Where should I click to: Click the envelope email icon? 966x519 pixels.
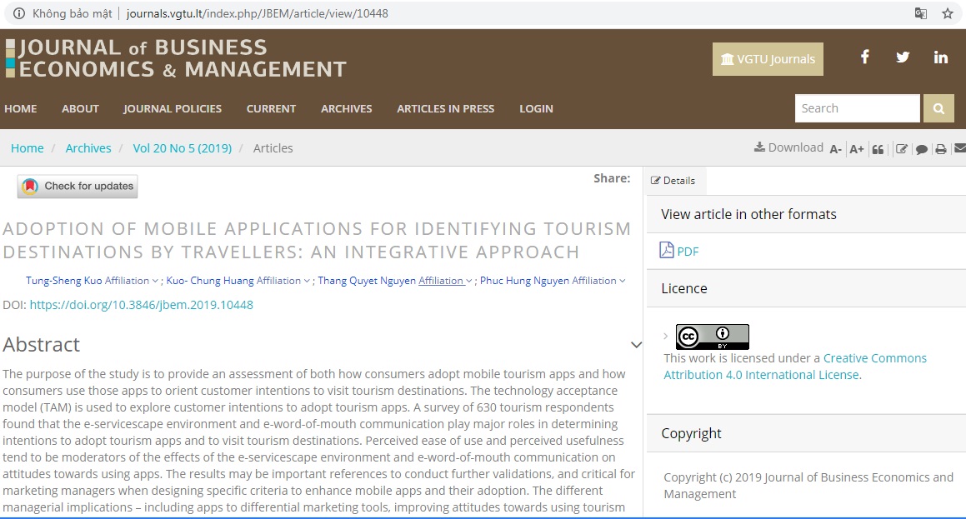click(x=960, y=148)
